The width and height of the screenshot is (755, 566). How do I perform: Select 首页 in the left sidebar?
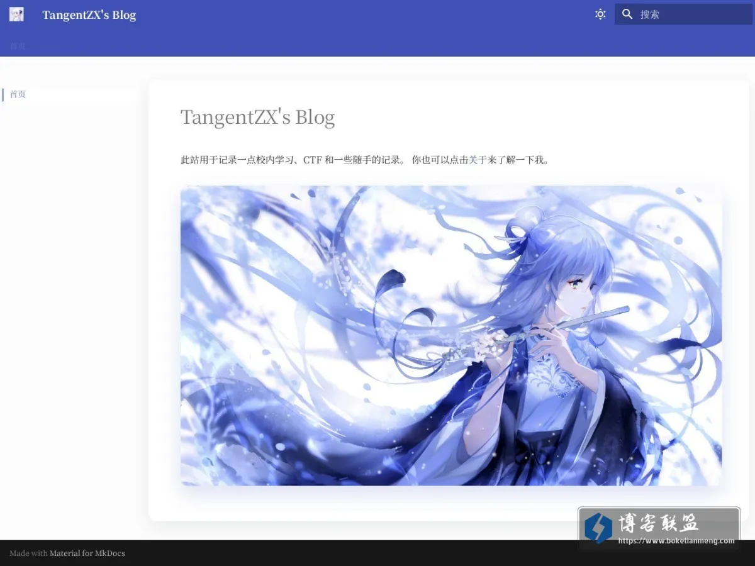18,94
